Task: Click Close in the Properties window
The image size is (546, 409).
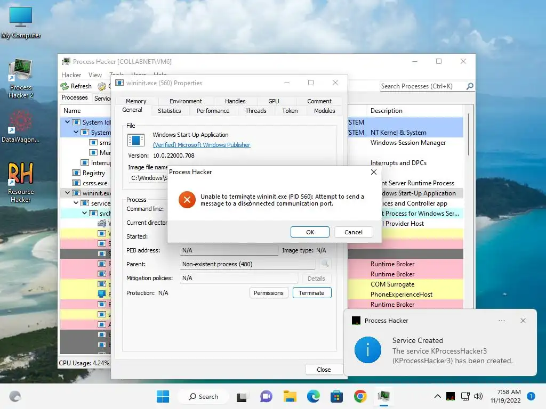Action: [x=324, y=370]
